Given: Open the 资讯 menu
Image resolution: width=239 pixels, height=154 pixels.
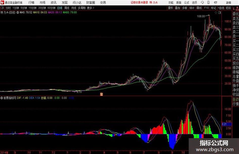Looking at the screenshot, I should click(x=54, y=3).
